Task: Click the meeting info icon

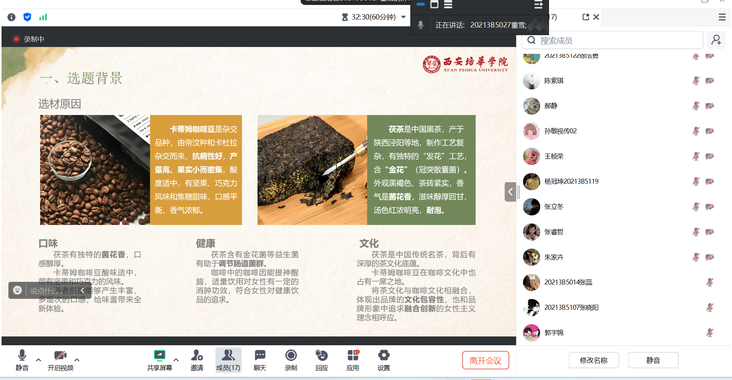Action: (x=11, y=17)
